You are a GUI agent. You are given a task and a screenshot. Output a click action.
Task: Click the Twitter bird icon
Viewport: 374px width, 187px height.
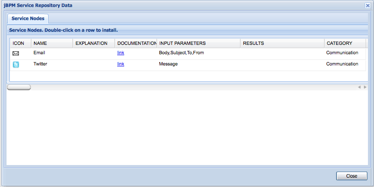[x=16, y=65]
